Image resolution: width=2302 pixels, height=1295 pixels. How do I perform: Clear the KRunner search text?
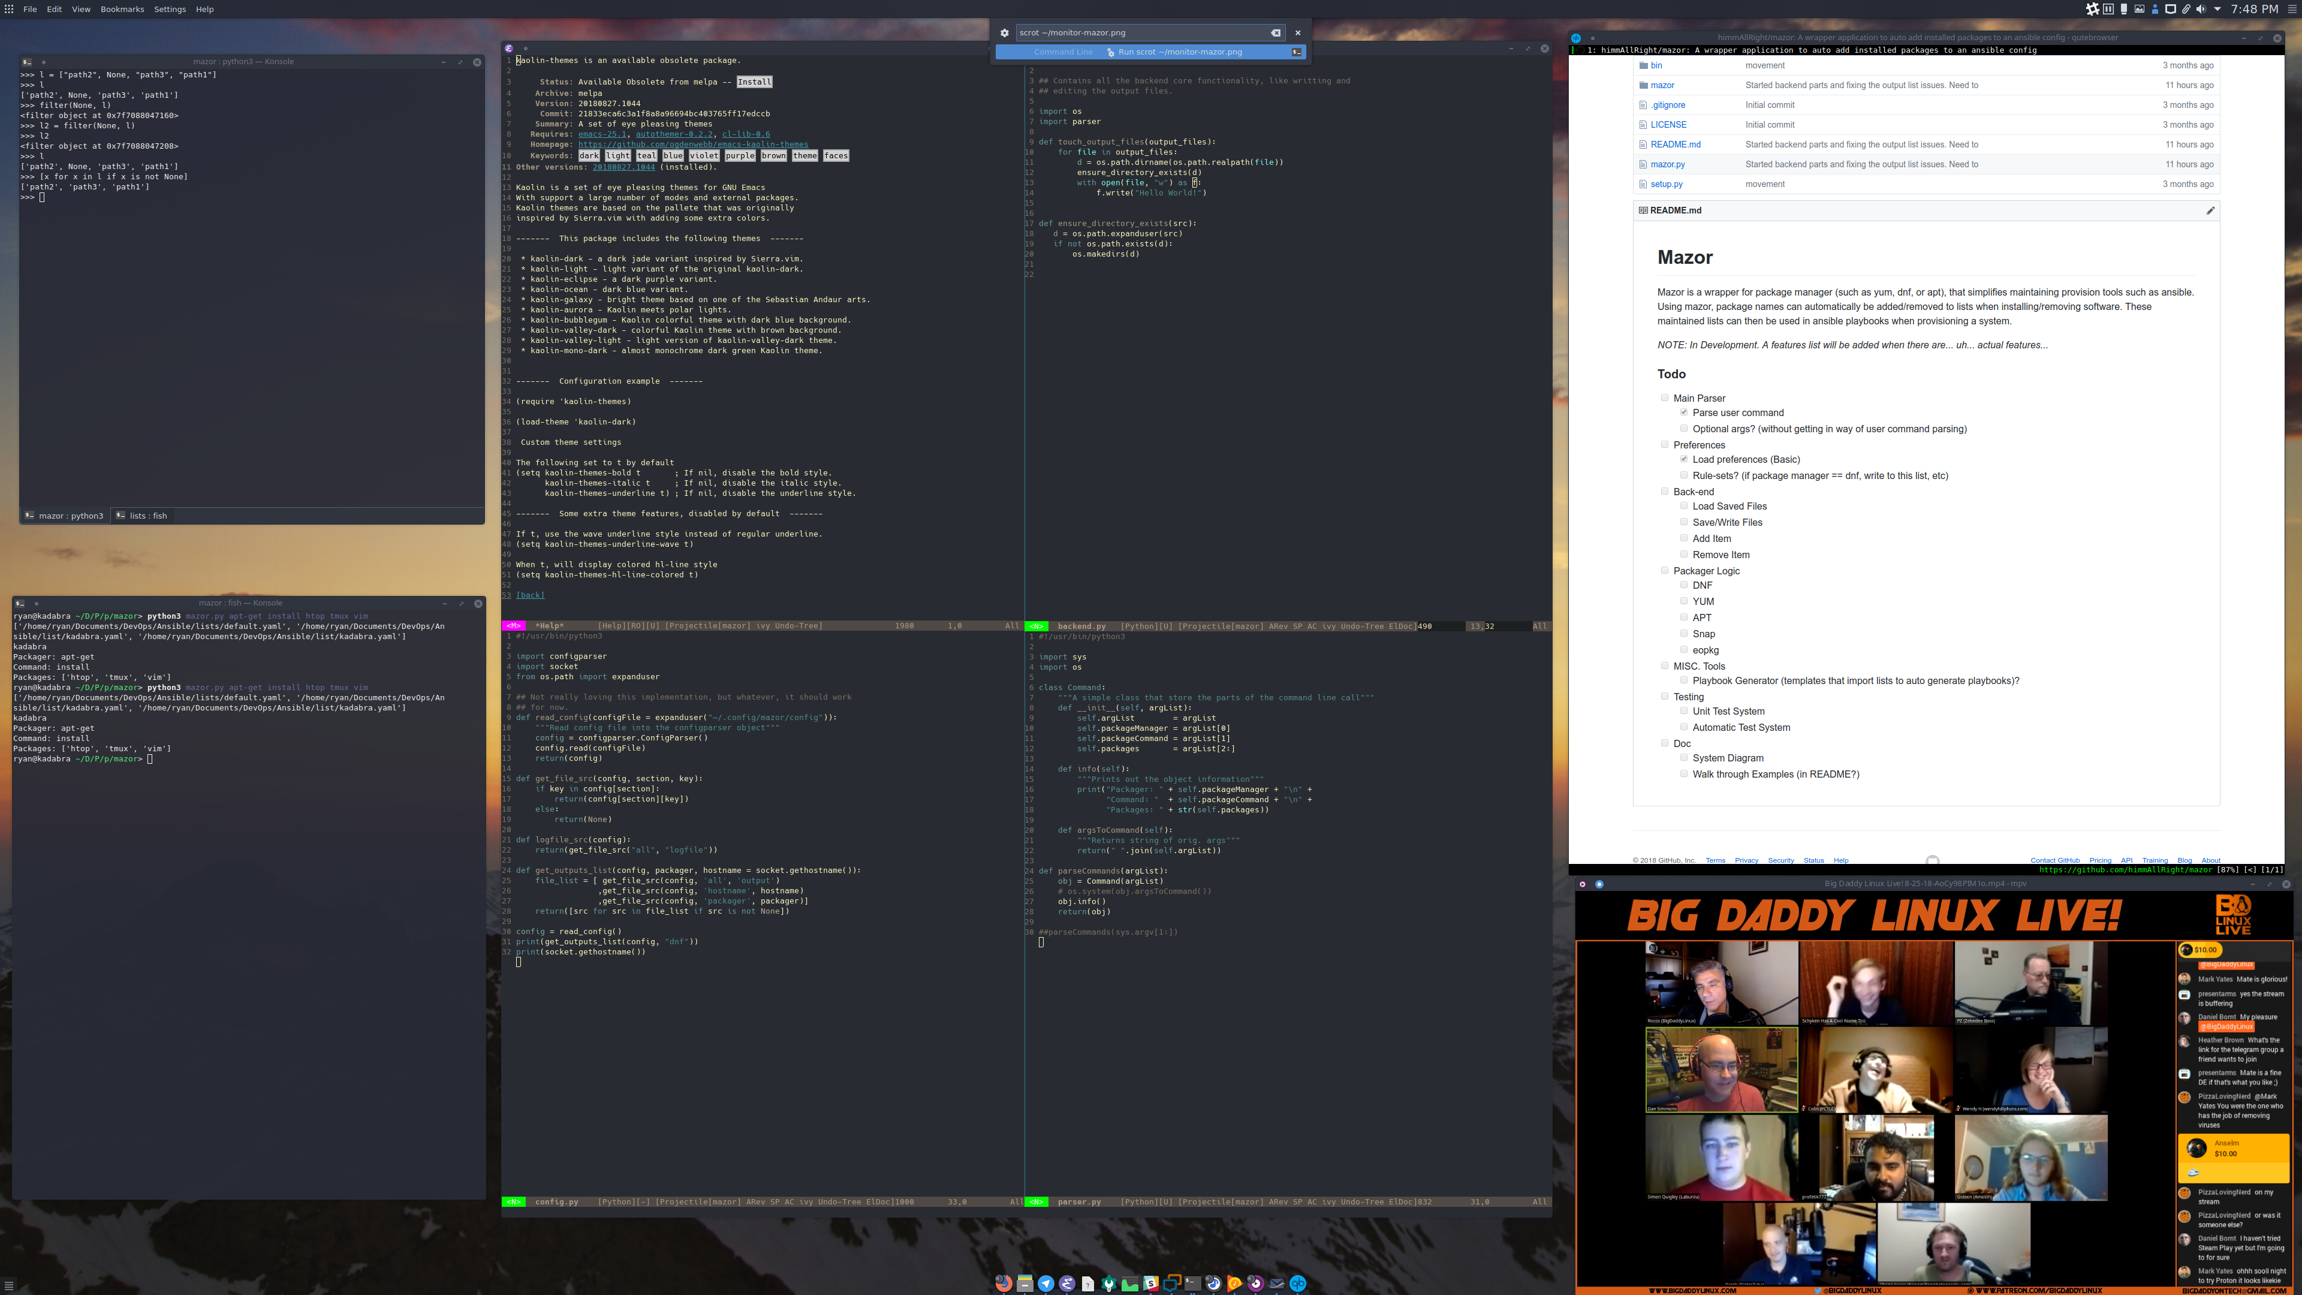(x=1275, y=33)
